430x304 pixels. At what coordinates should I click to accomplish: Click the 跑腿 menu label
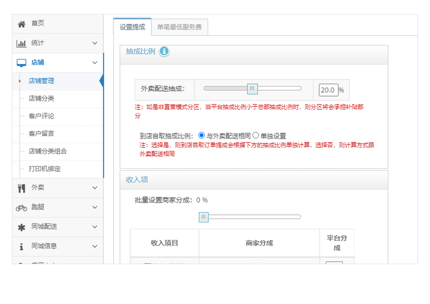pyautogui.click(x=38, y=207)
